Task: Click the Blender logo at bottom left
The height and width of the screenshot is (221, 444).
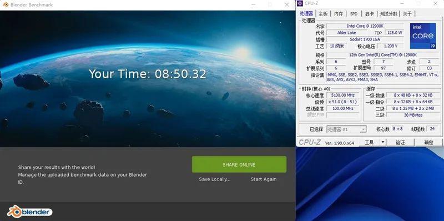Action: coord(30,212)
